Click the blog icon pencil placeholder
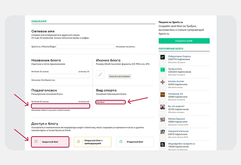Viewport: 241px width, 165px height. click(100, 75)
